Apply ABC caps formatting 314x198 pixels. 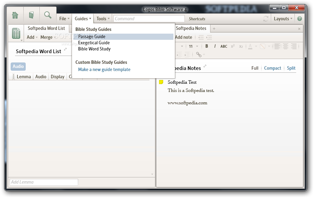tap(224, 46)
